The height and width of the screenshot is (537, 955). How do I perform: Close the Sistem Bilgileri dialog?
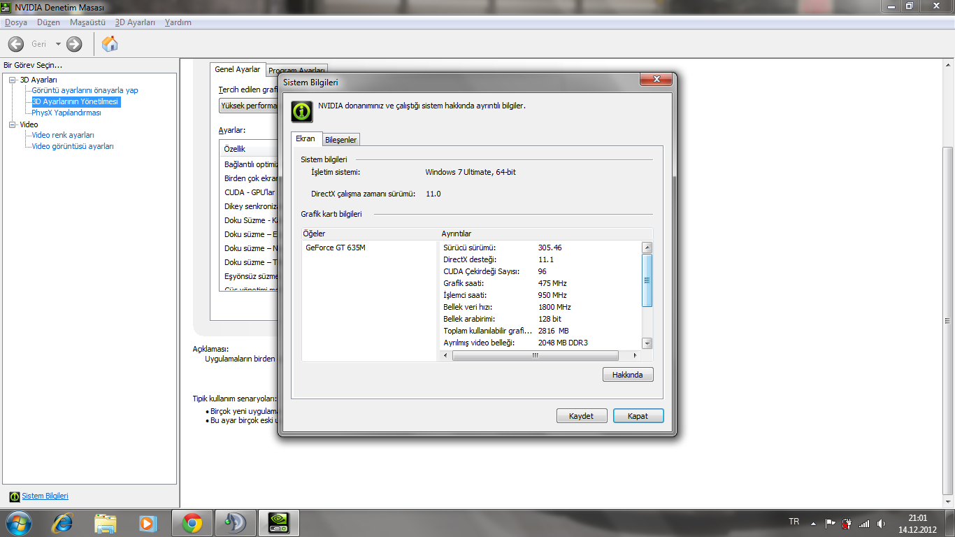point(656,80)
